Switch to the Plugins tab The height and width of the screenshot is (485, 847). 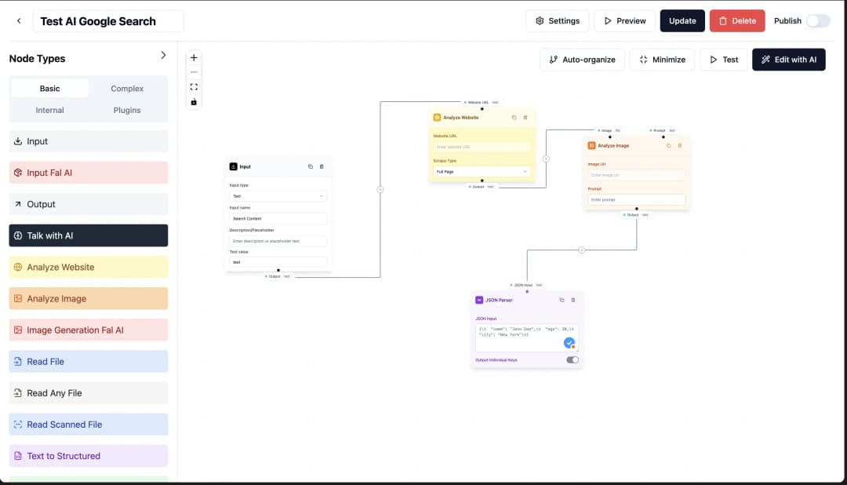tap(126, 110)
